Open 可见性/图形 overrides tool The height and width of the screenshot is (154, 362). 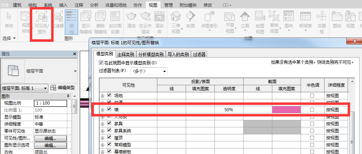tap(42, 23)
